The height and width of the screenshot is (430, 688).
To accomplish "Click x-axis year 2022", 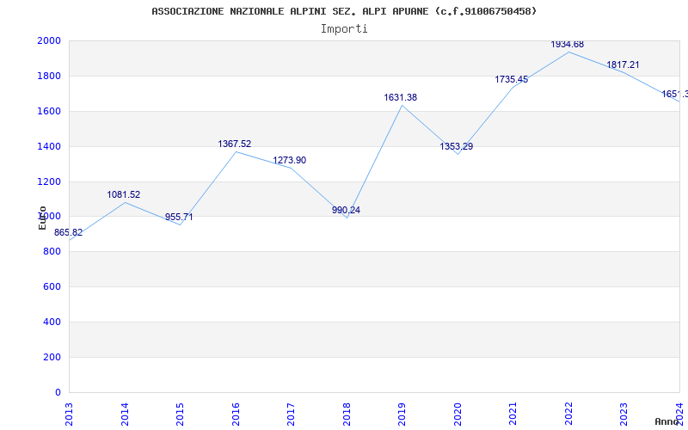I will click(x=568, y=414).
